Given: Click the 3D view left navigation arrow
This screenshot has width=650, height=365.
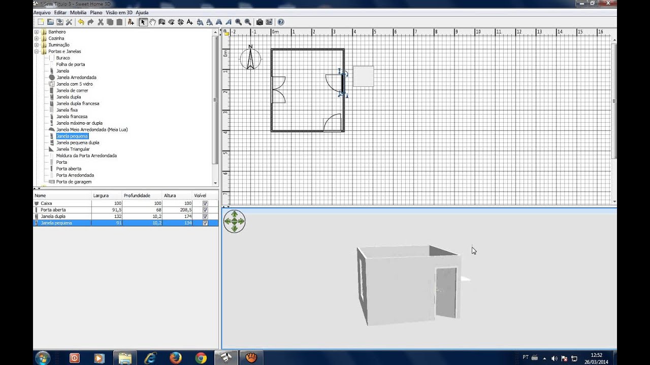Looking at the screenshot, I should 227,222.
